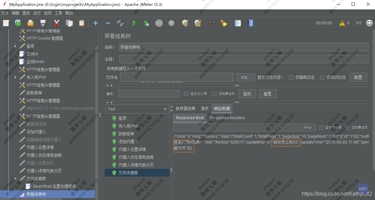Switch to 请求 tab
This screenshot has width=375, height=200.
[x=205, y=108]
